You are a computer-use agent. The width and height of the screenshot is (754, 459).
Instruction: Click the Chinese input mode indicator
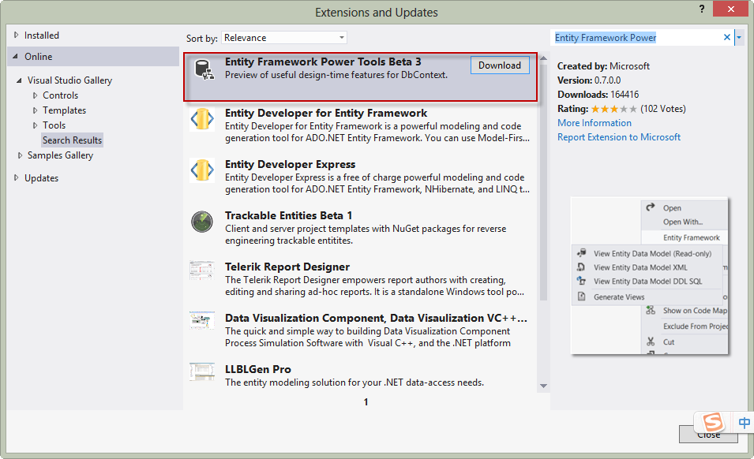tap(744, 423)
